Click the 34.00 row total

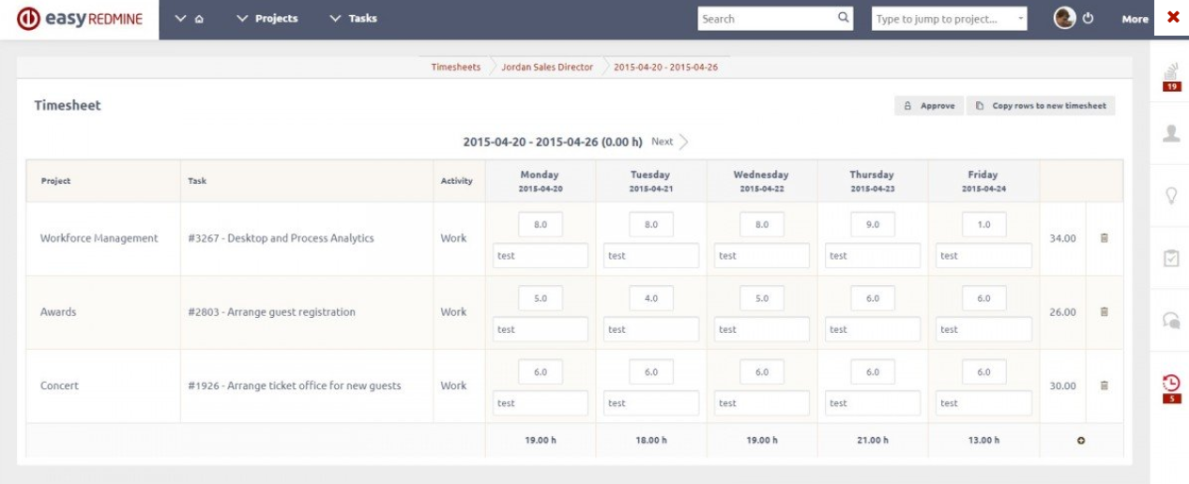pos(1062,238)
